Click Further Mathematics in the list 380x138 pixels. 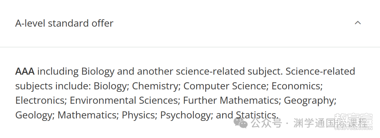(x=230, y=101)
